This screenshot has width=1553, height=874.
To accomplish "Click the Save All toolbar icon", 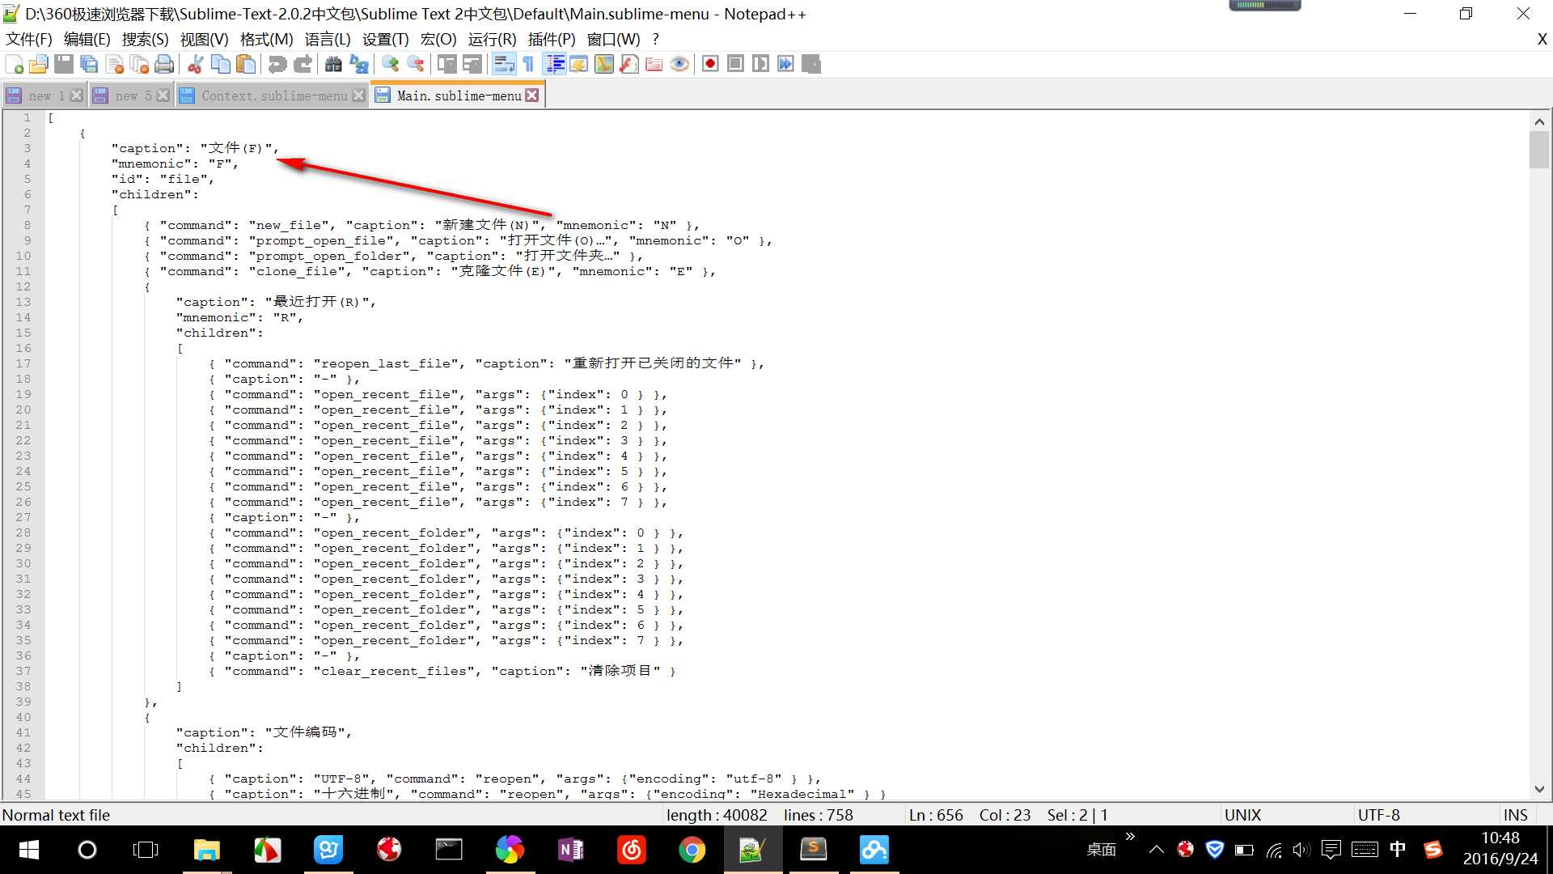I will pos(89,64).
